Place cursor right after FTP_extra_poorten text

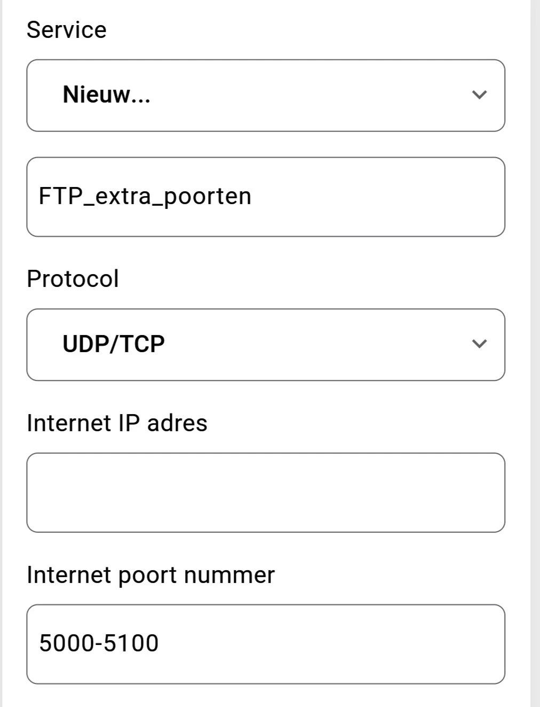(252, 196)
